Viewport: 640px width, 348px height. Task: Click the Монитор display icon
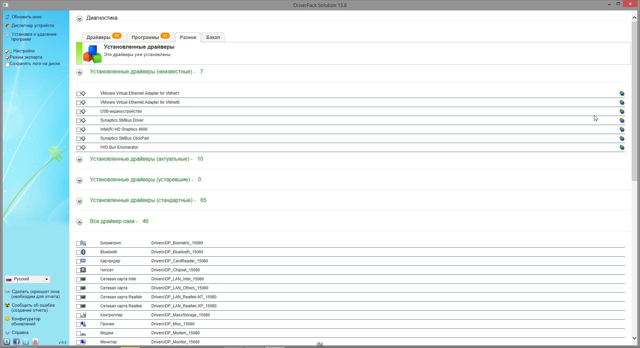pos(83,342)
